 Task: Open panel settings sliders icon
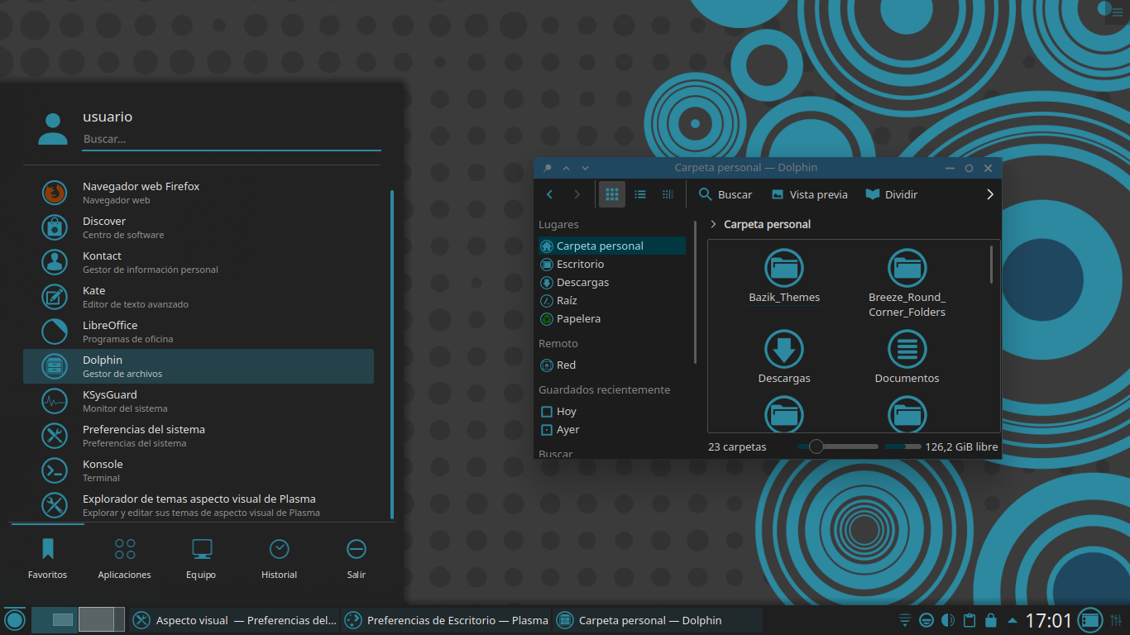point(1116,620)
